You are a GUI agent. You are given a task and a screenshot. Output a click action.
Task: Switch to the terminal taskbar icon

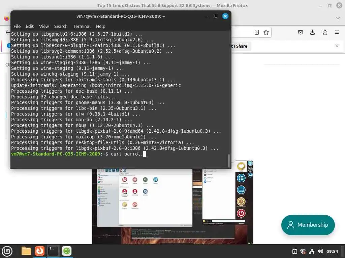pyautogui.click(x=53, y=251)
